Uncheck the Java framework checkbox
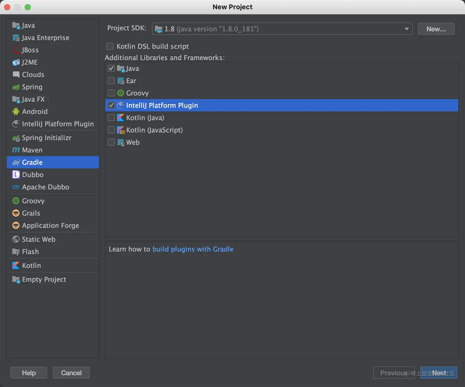Viewport: 465px width, 387px height. click(x=111, y=68)
